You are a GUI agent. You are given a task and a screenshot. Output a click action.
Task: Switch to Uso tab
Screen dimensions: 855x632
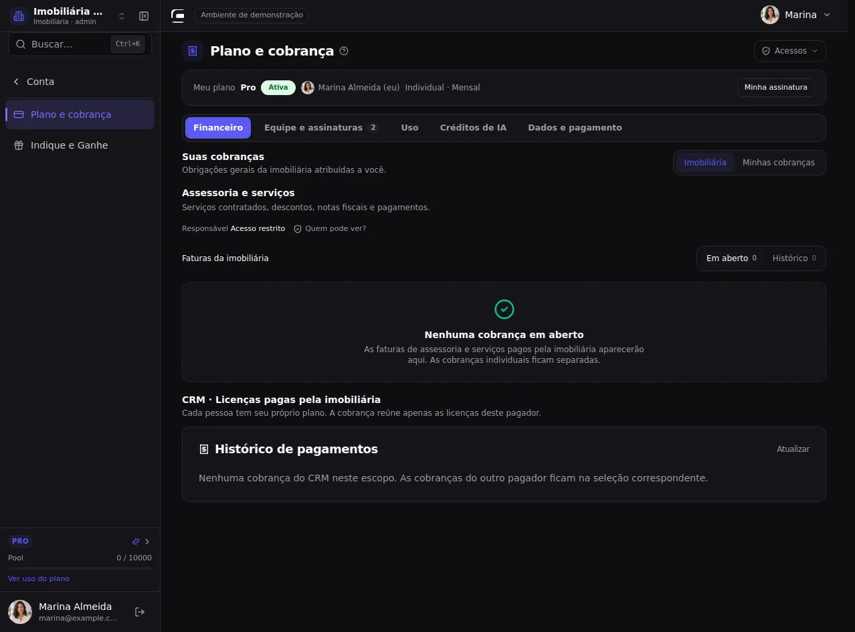coord(409,128)
